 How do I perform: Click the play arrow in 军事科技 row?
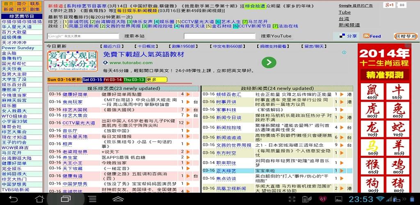point(342,110)
